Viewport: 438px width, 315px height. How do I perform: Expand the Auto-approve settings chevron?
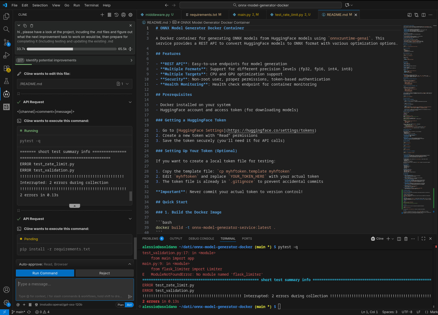pos(130,264)
